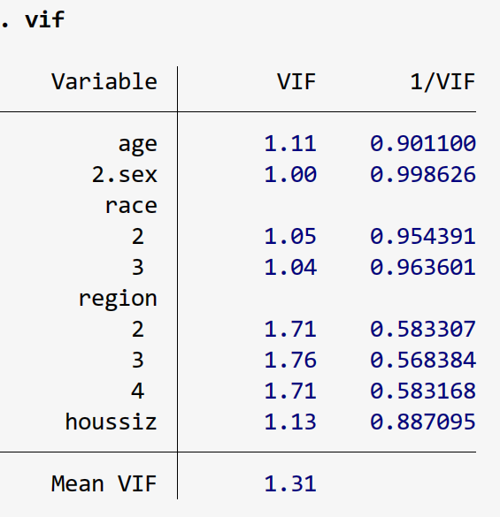
Task: Select the mean VIF value 1.31
Action: pos(290,483)
